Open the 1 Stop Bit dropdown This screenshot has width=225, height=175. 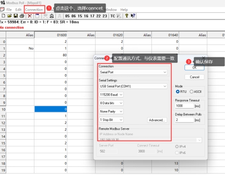tap(111, 120)
